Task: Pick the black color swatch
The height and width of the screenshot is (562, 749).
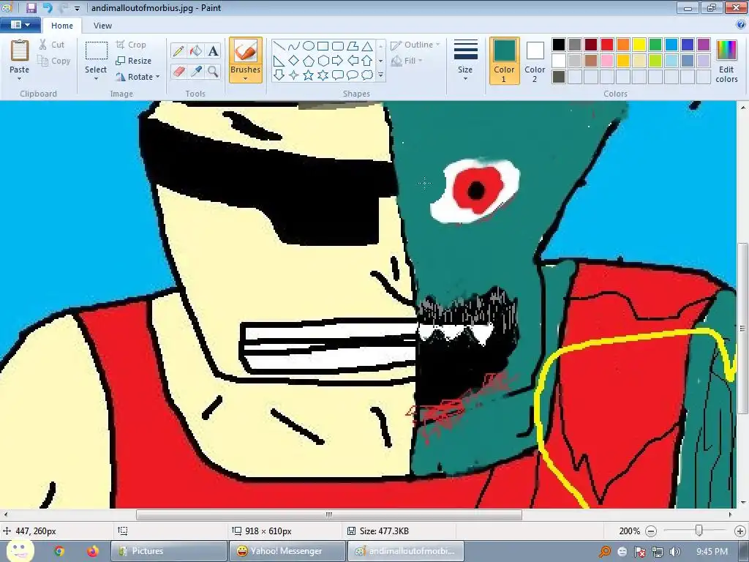Action: coord(559,45)
